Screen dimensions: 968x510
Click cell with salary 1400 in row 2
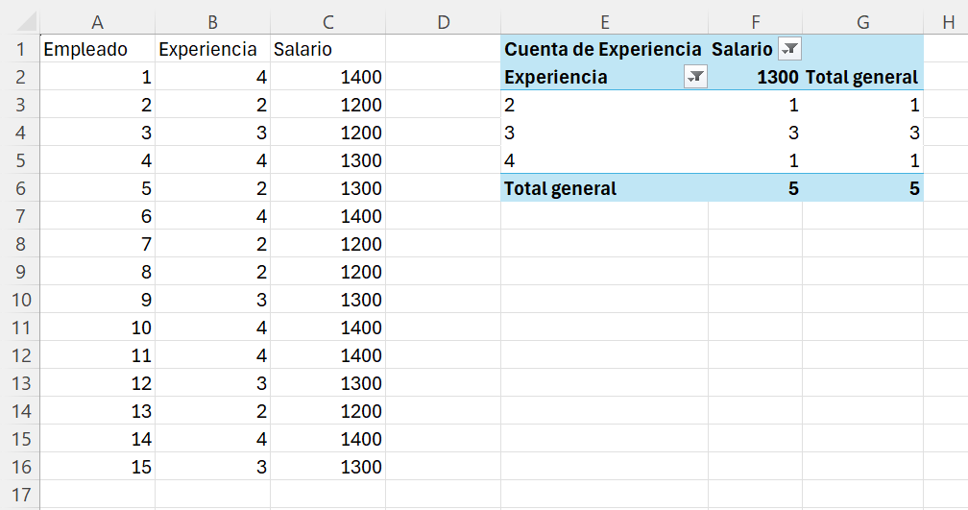(x=327, y=77)
